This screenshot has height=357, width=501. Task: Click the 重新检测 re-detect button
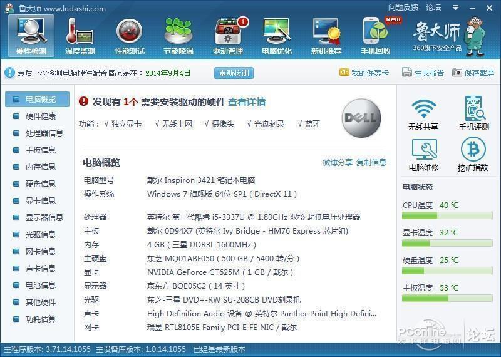coord(234,73)
